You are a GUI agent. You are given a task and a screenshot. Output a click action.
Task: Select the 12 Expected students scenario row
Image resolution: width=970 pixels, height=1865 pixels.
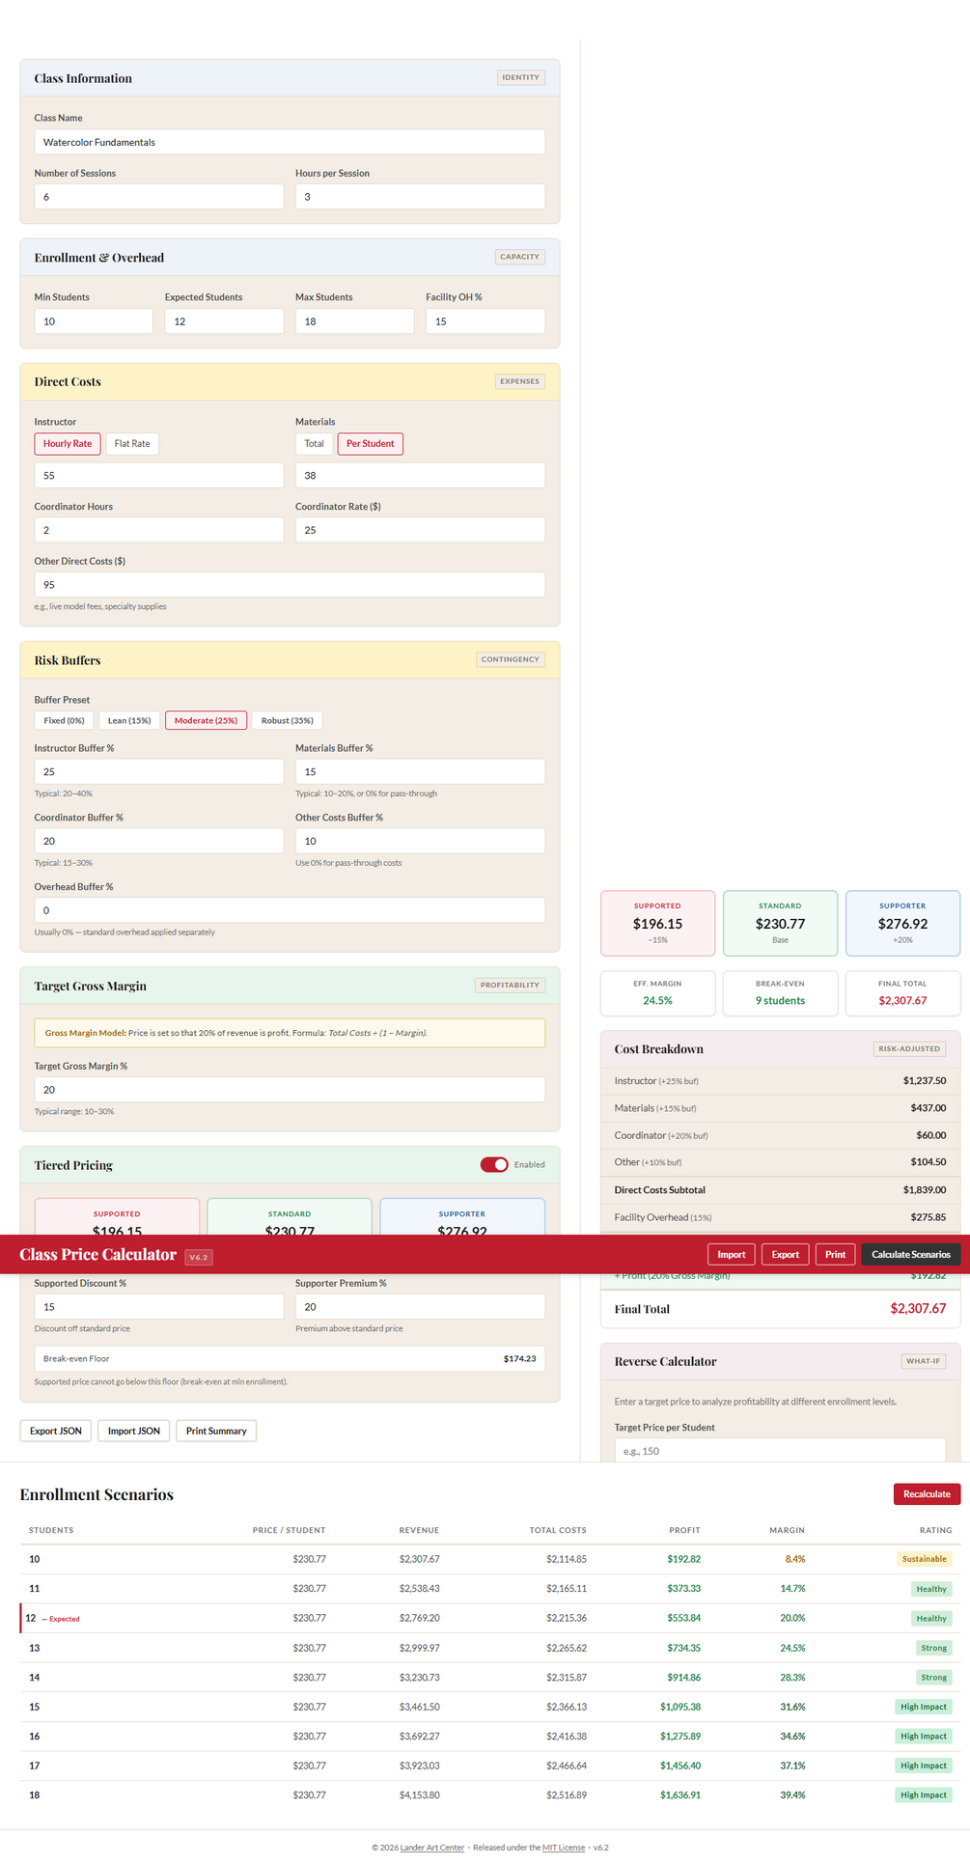[x=490, y=1618]
